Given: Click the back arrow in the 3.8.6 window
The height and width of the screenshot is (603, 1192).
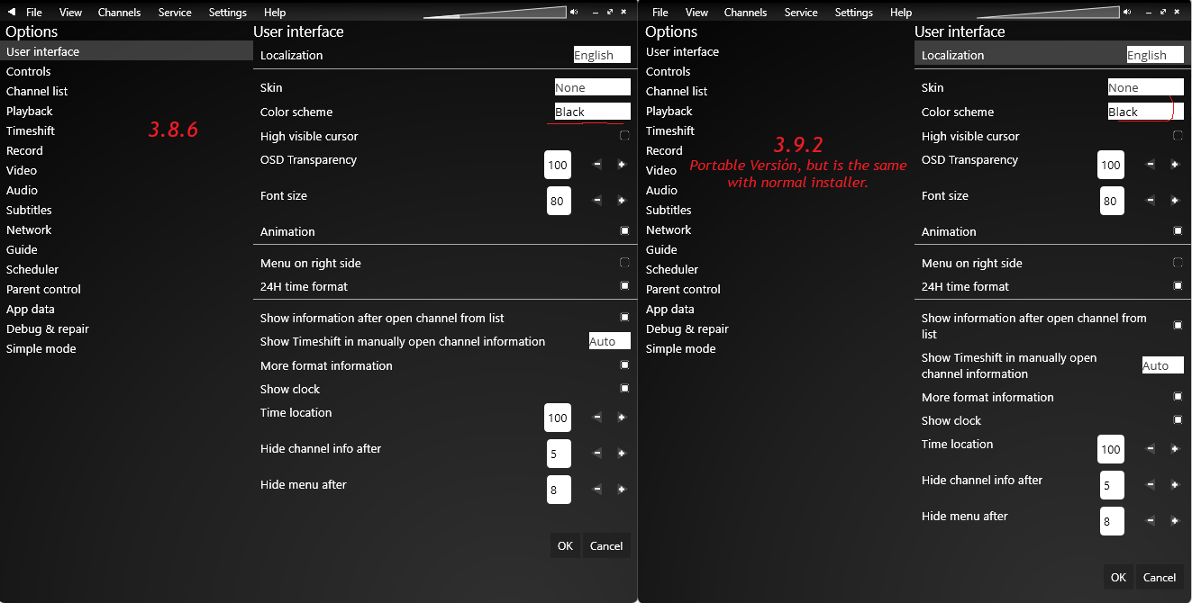Looking at the screenshot, I should 12,13.
